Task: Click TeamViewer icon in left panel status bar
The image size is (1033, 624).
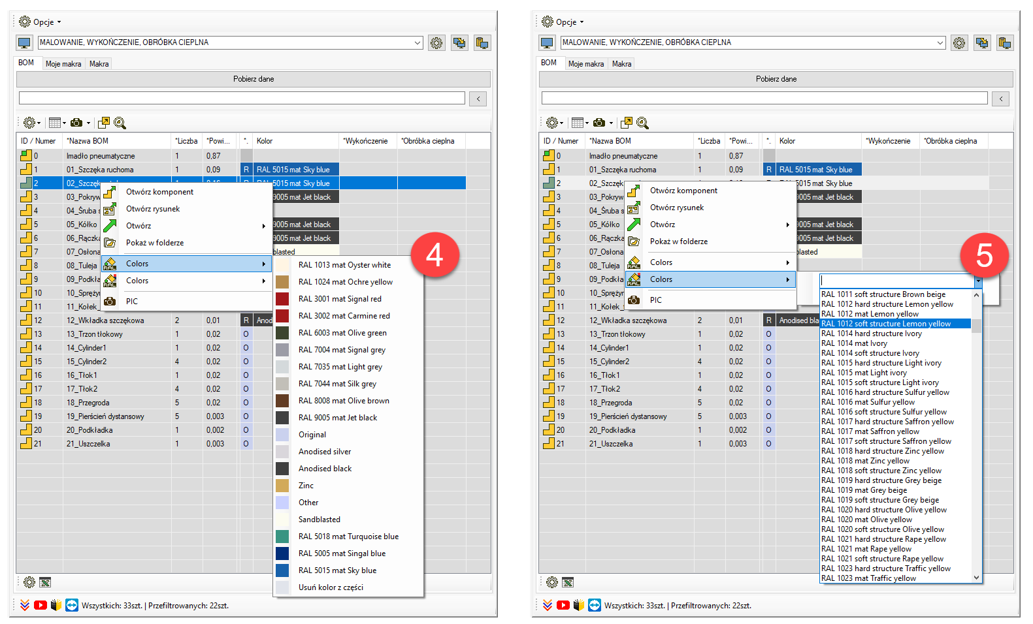Action: click(72, 605)
